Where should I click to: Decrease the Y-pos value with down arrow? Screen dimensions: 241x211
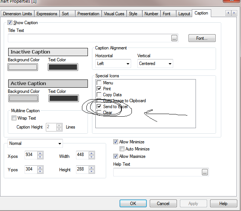pos(40,171)
